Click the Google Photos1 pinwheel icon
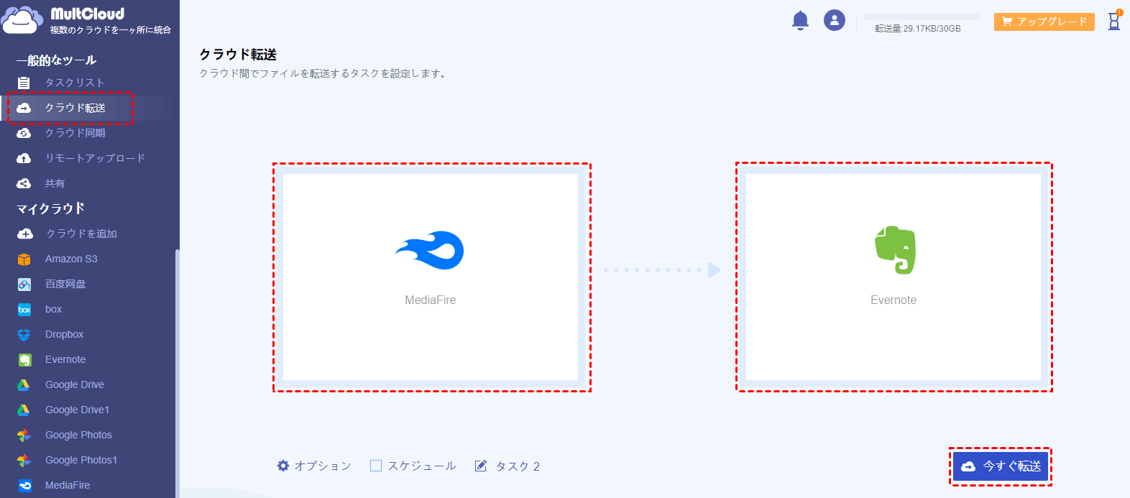The image size is (1130, 498). tap(24, 460)
